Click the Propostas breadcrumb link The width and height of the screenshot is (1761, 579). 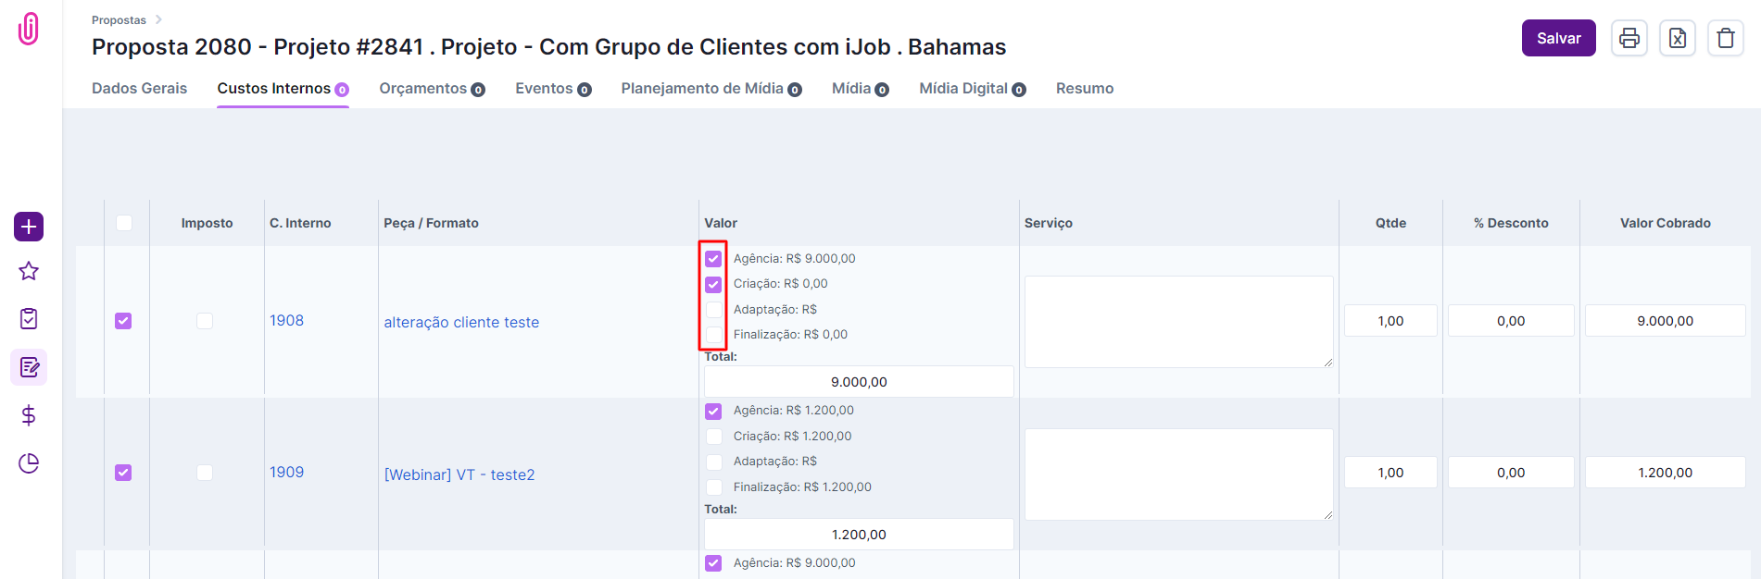point(119,20)
